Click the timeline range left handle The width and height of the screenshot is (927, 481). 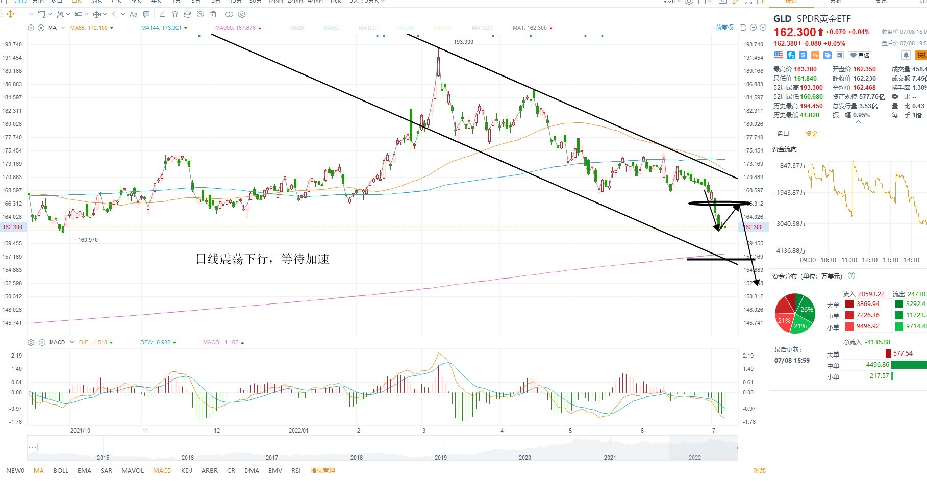[671, 448]
